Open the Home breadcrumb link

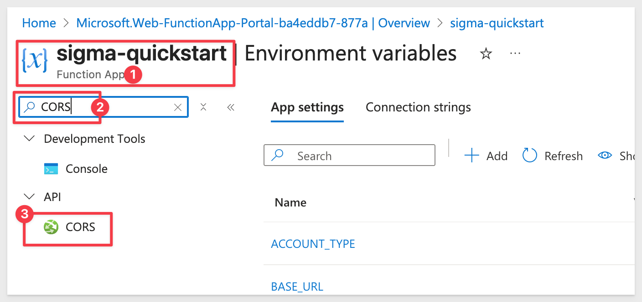pyautogui.click(x=39, y=23)
